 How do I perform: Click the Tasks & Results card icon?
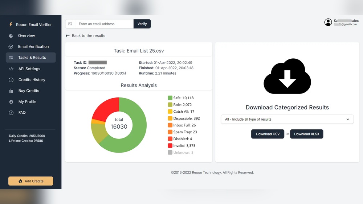11,58
